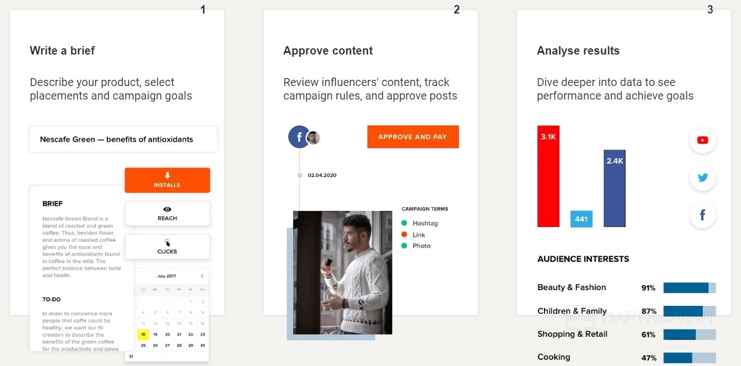Click the Facebook icon in results card

pyautogui.click(x=702, y=215)
